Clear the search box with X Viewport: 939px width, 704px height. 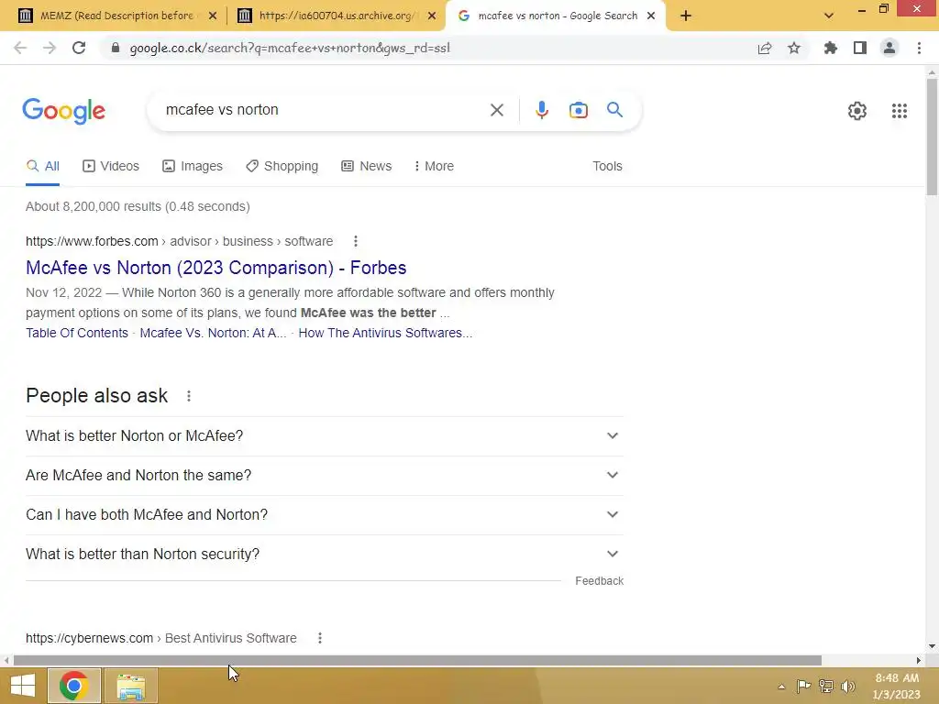pos(496,110)
